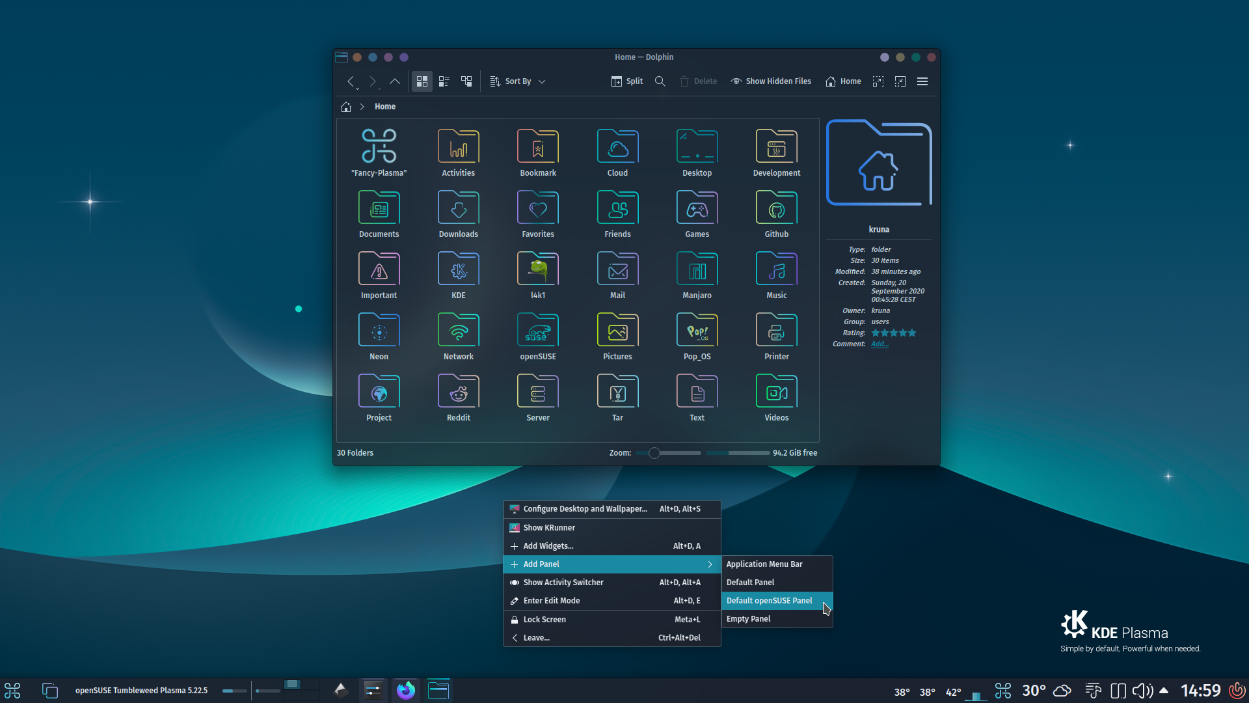Click the Home toolbar button
Image resolution: width=1249 pixels, height=703 pixels.
(x=843, y=81)
